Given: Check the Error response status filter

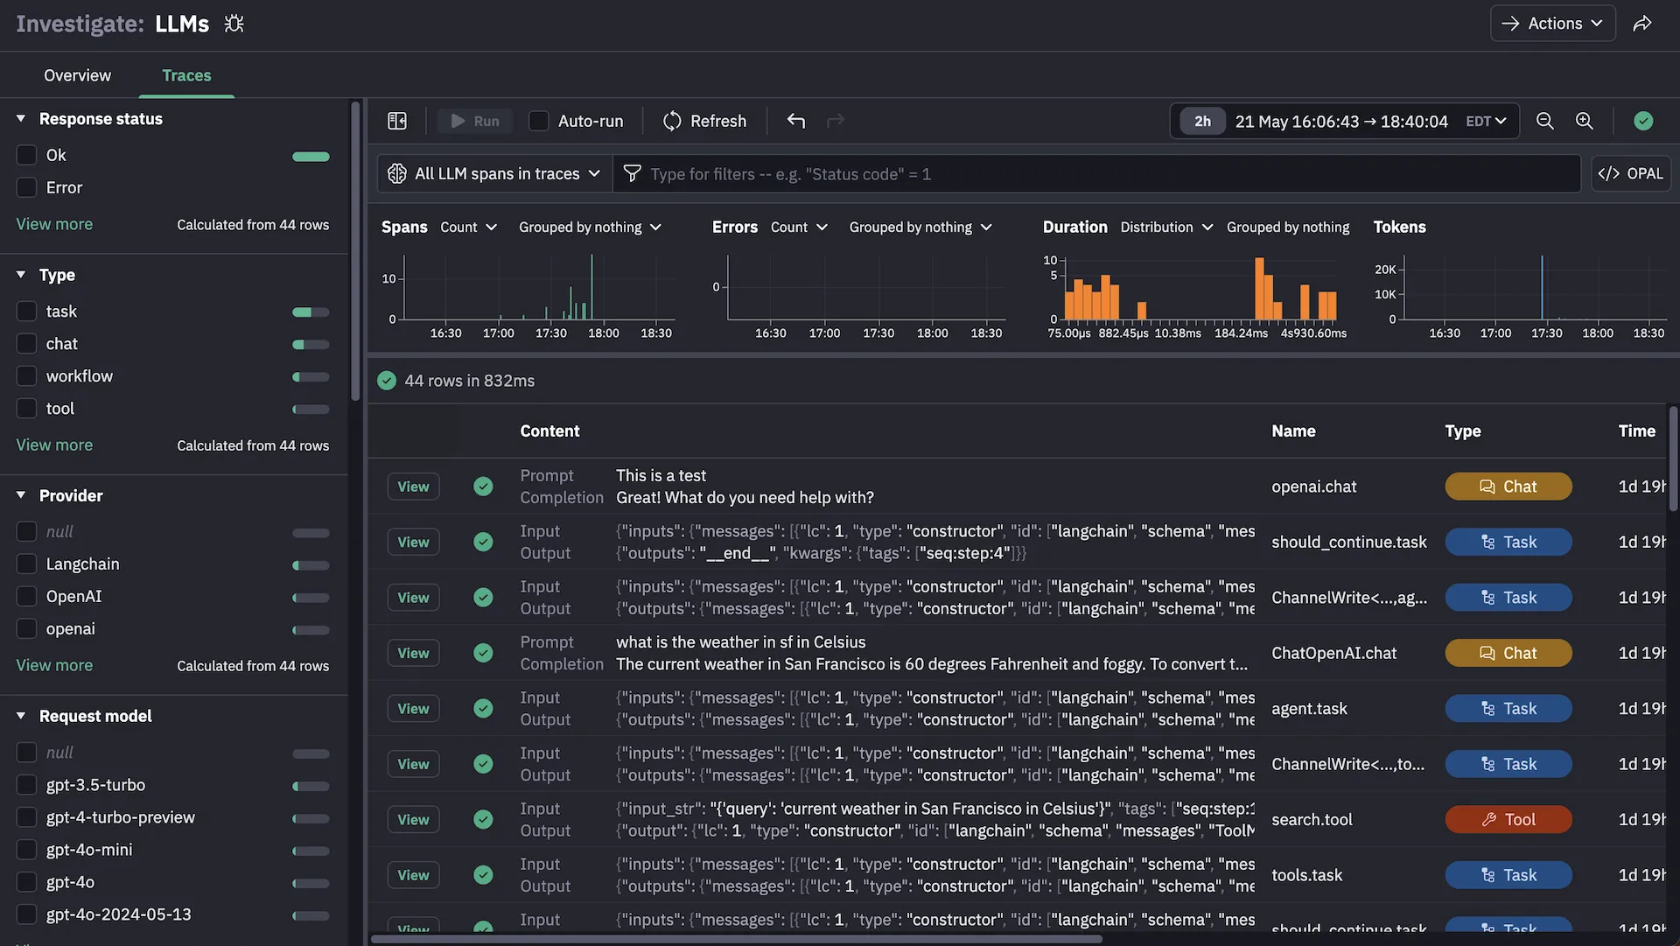Looking at the screenshot, I should [27, 187].
